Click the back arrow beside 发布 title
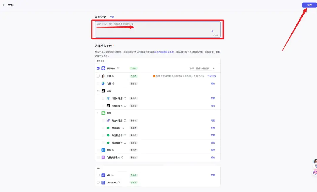Screen dimensions: 317x192 [4, 5]
